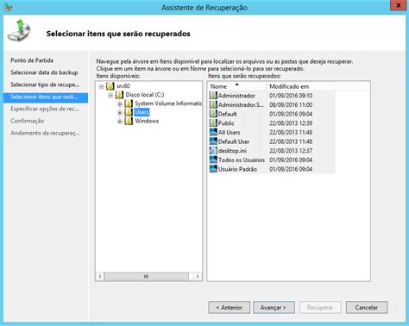Open the Selecionar itens que será... step
The width and height of the screenshot is (409, 326).
pos(46,97)
